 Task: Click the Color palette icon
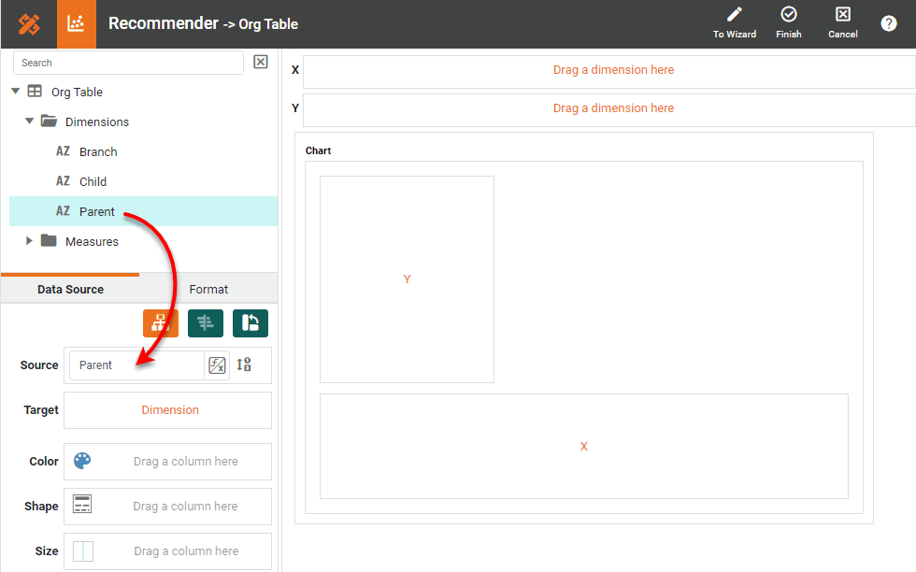click(82, 461)
